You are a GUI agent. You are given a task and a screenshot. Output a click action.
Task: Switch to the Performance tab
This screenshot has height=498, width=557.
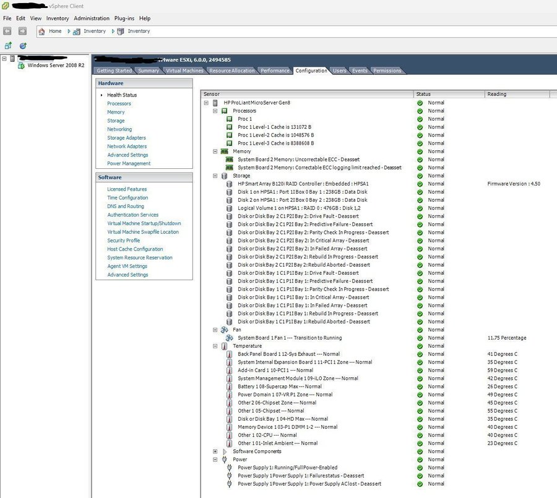(x=275, y=71)
